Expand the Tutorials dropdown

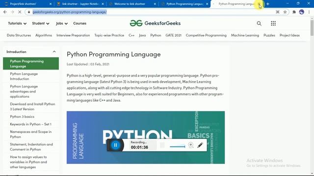tap(17, 23)
